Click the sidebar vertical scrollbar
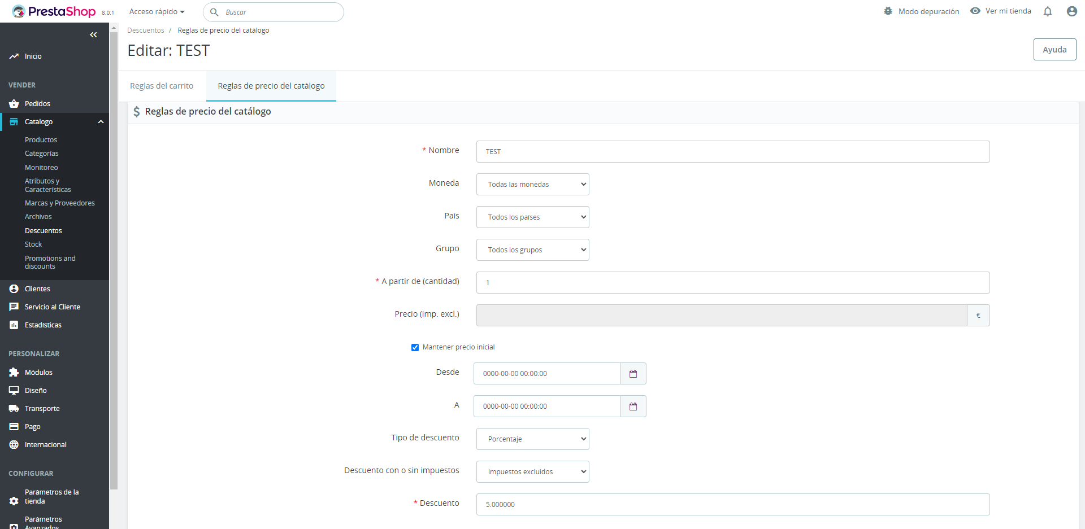The image size is (1085, 529). pos(114,260)
